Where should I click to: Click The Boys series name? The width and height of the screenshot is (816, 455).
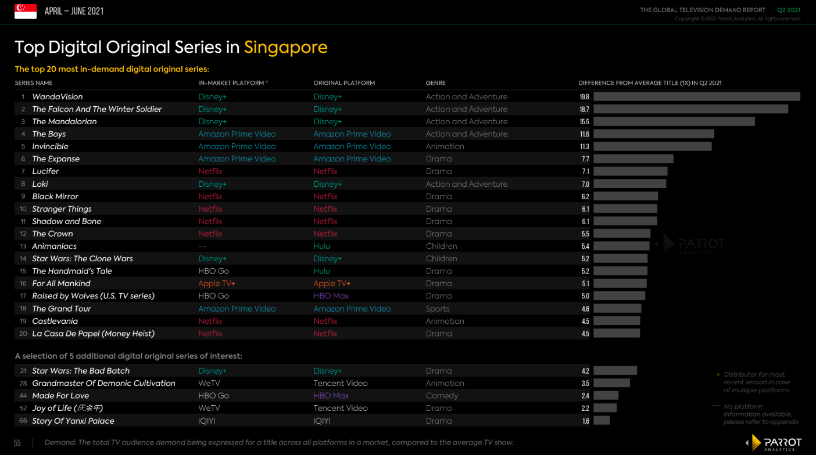[x=49, y=134]
